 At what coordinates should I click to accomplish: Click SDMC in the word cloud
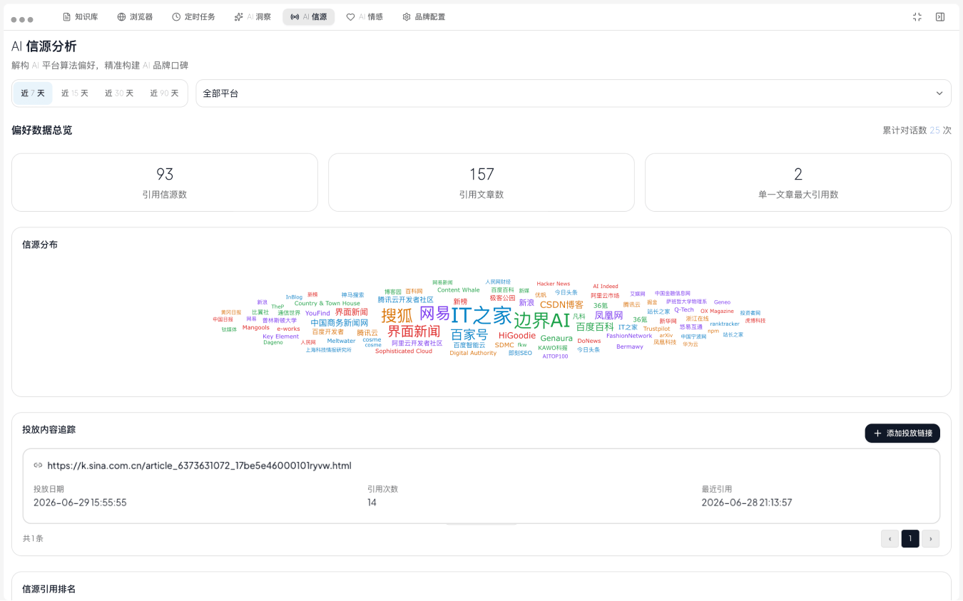[504, 345]
